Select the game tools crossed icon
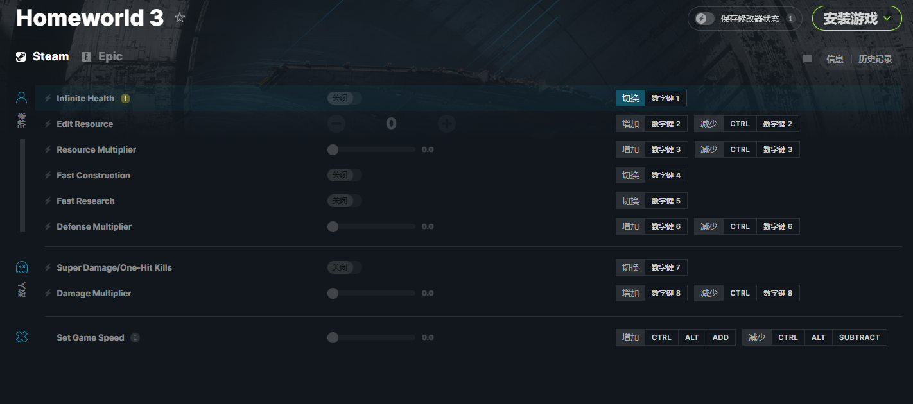Image resolution: width=913 pixels, height=404 pixels. click(x=22, y=337)
